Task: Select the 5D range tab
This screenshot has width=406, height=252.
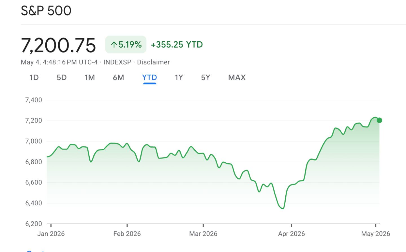Action: coord(61,77)
